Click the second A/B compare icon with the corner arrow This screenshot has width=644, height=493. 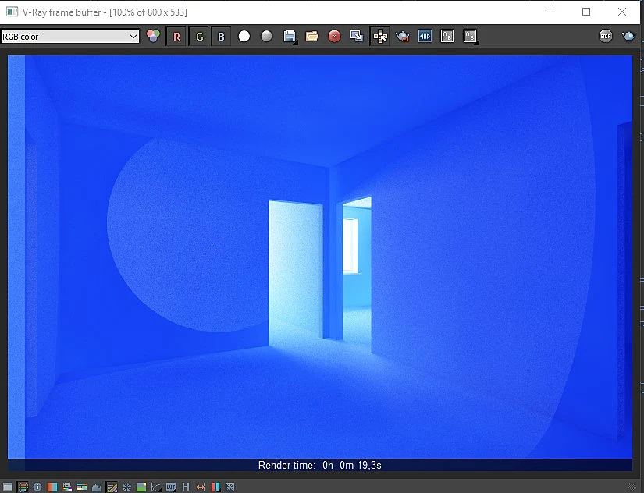470,36
